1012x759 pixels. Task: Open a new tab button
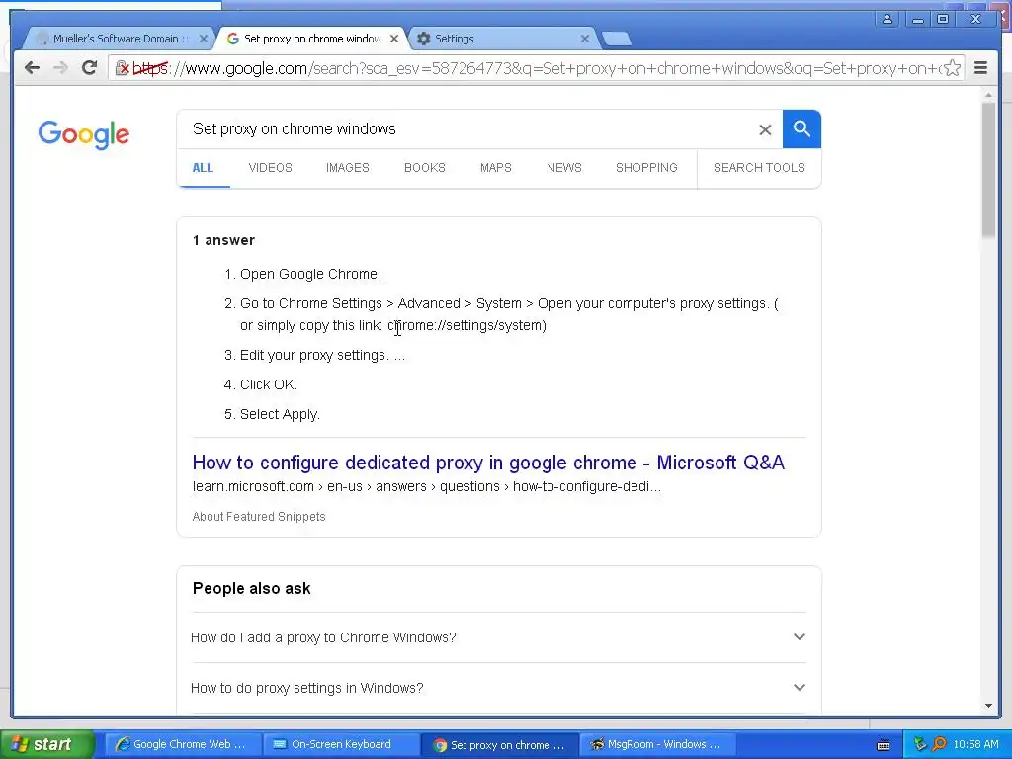tap(617, 39)
